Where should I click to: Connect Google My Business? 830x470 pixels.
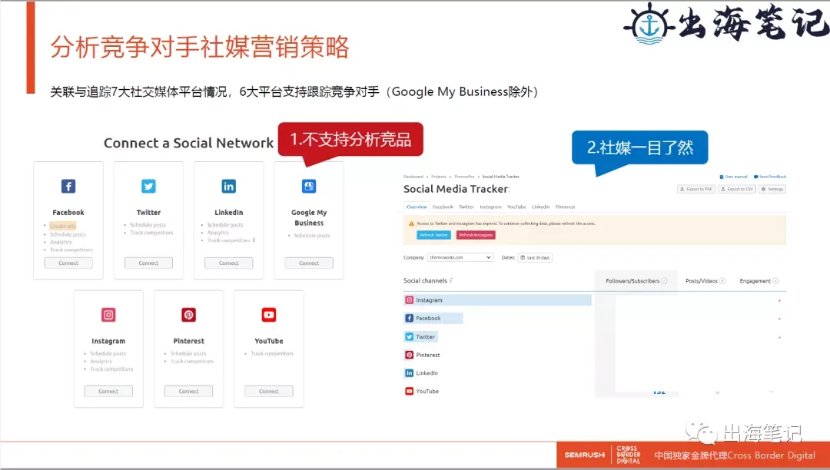tap(309, 263)
